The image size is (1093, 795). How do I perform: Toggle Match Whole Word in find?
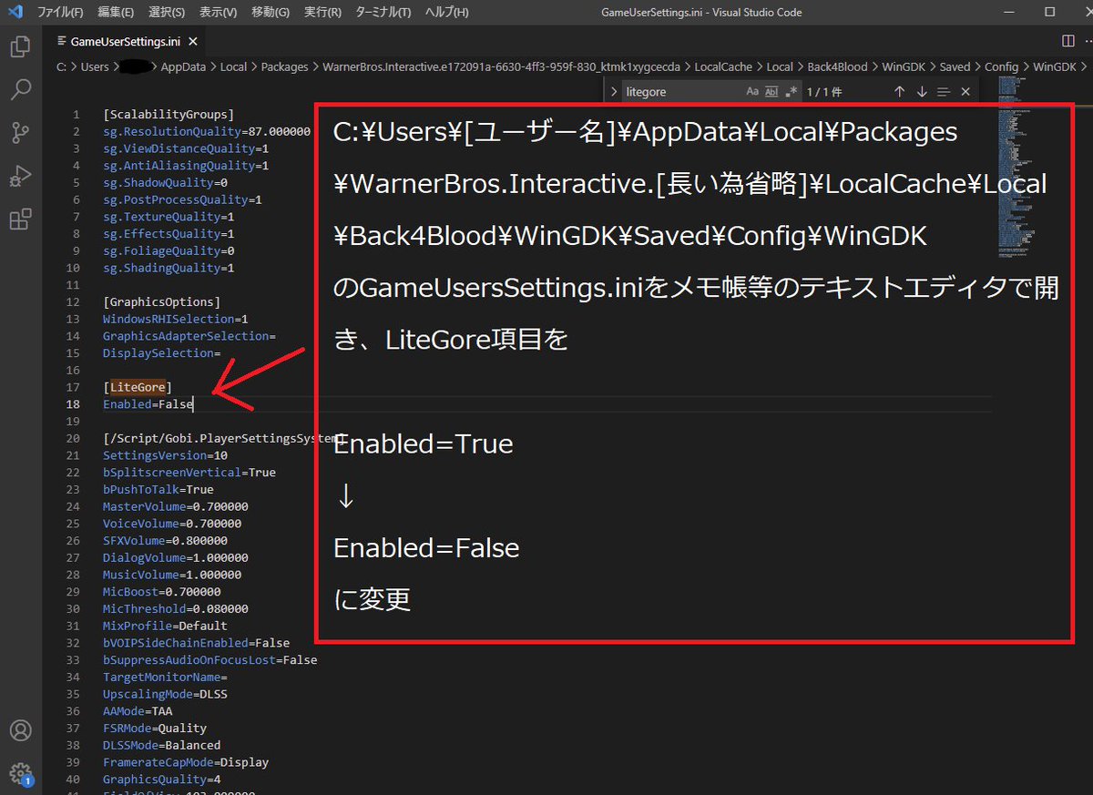tap(771, 92)
